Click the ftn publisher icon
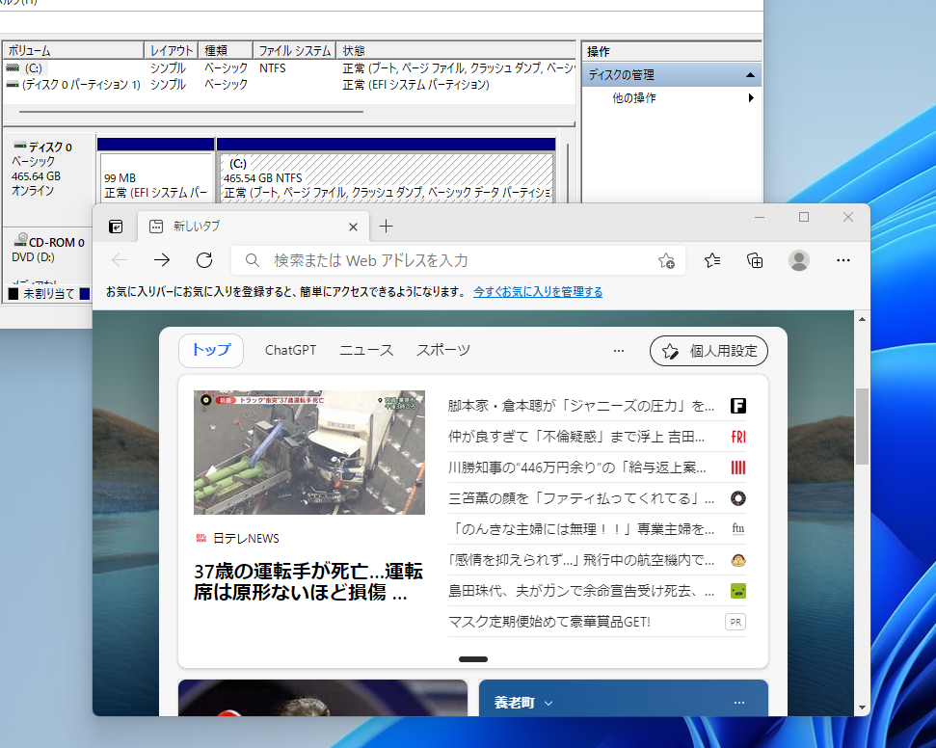 pyautogui.click(x=738, y=529)
